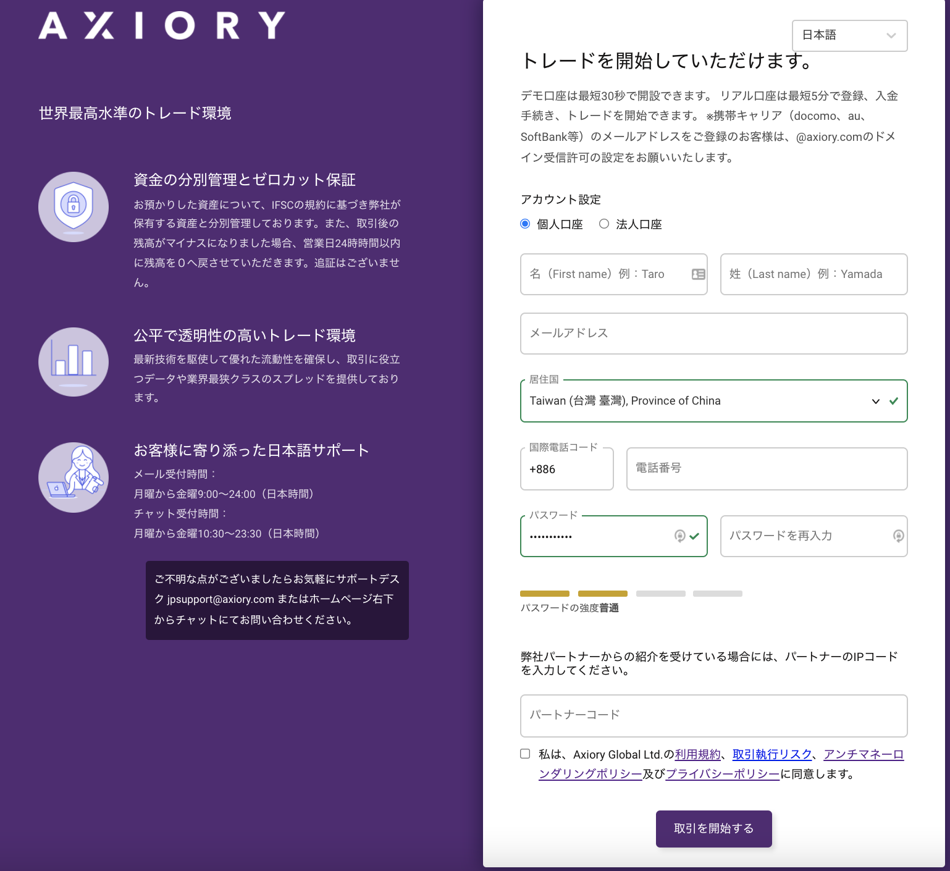Viewport: 950px width, 871px height.
Task: Click the 公平で透明性の高いトレード環境 heading
Action: pos(245,335)
